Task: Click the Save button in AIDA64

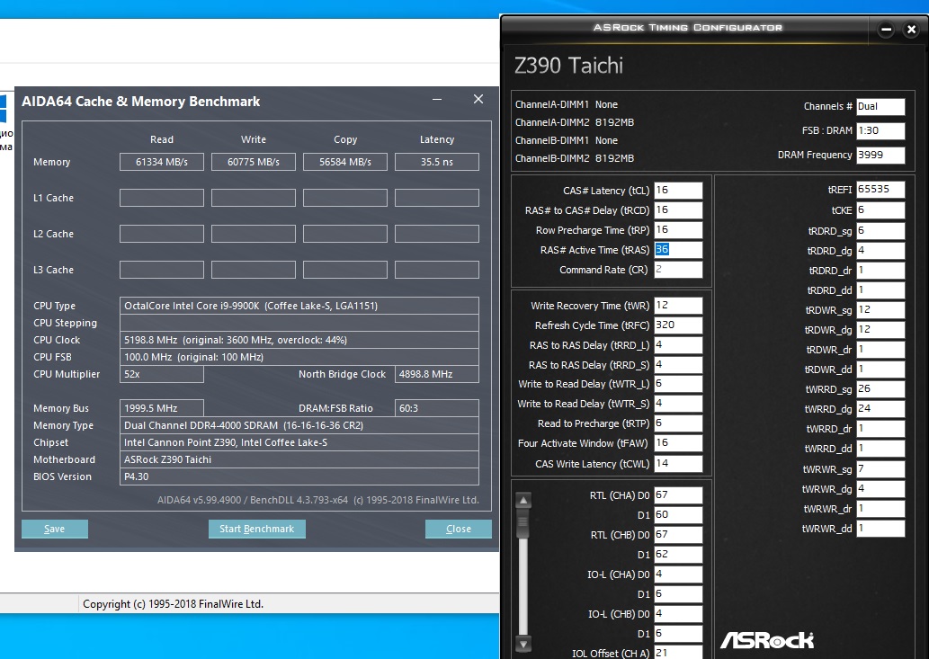Action: (55, 529)
